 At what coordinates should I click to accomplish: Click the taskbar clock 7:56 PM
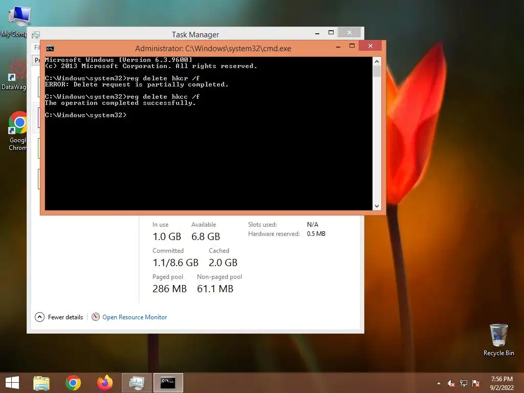[501, 379]
